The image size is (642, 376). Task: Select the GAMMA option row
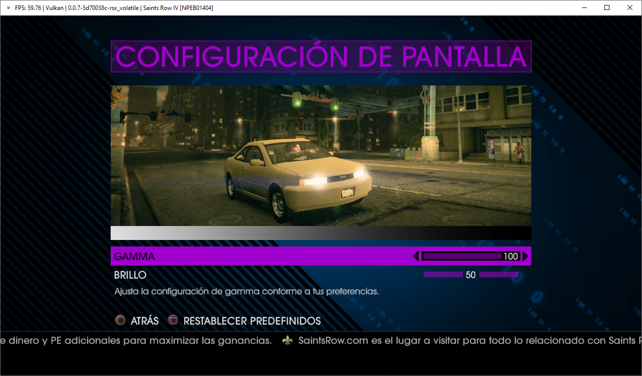[321, 256]
